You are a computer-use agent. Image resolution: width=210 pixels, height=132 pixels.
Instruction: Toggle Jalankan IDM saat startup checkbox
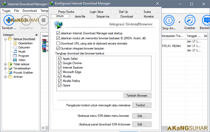coord(58,33)
